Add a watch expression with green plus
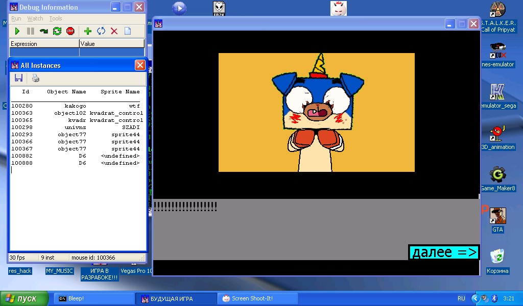The width and height of the screenshot is (523, 306). (x=88, y=31)
